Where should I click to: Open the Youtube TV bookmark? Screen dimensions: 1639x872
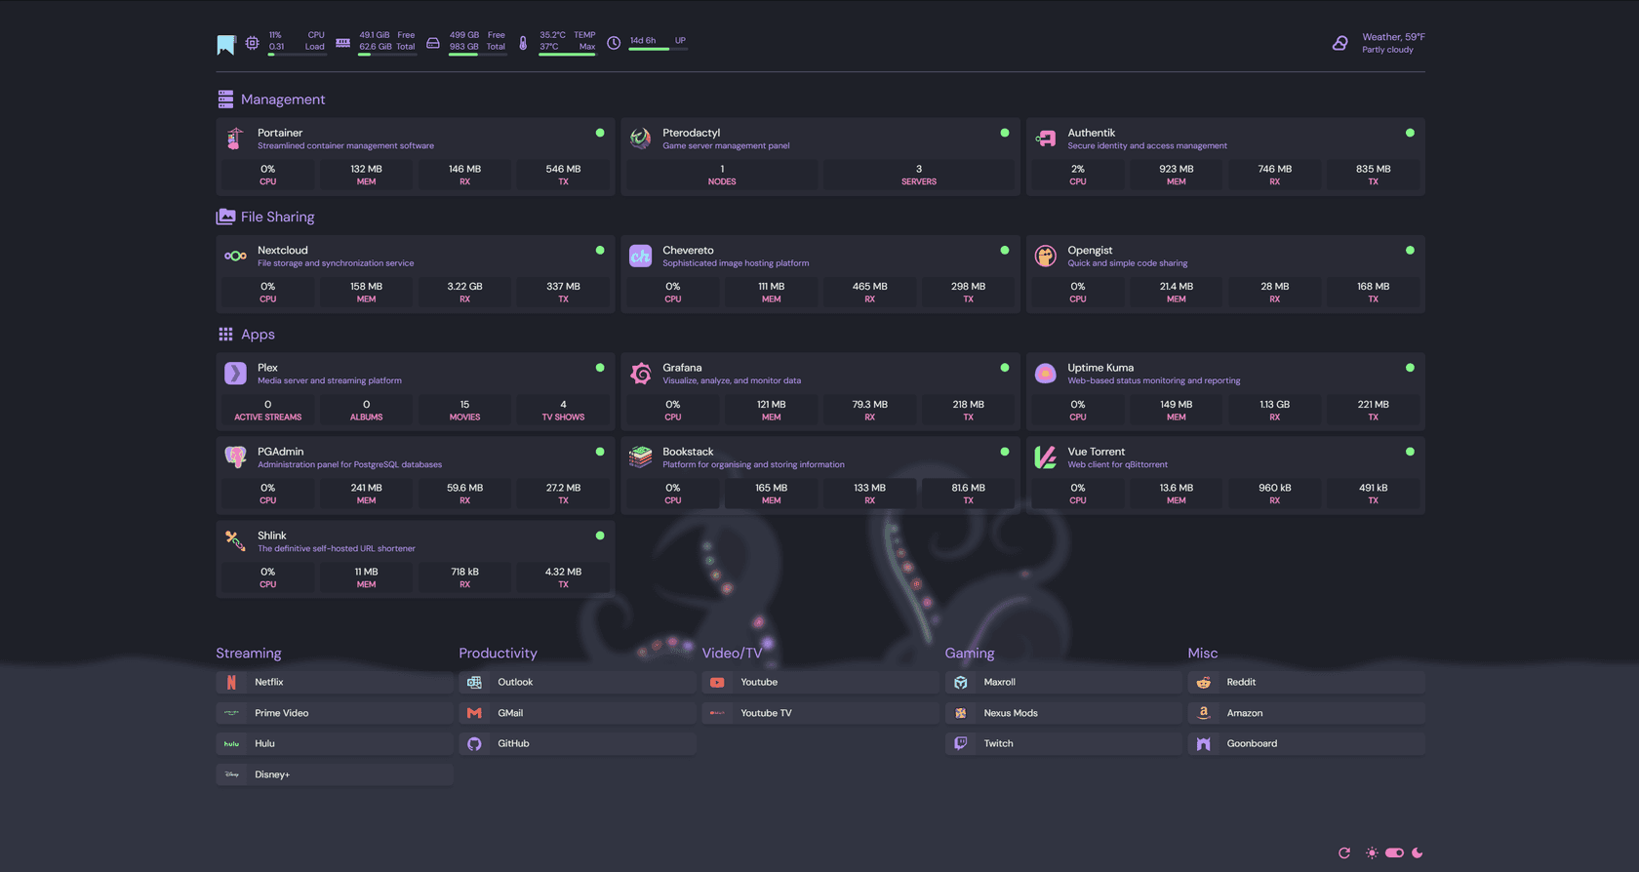pos(820,713)
